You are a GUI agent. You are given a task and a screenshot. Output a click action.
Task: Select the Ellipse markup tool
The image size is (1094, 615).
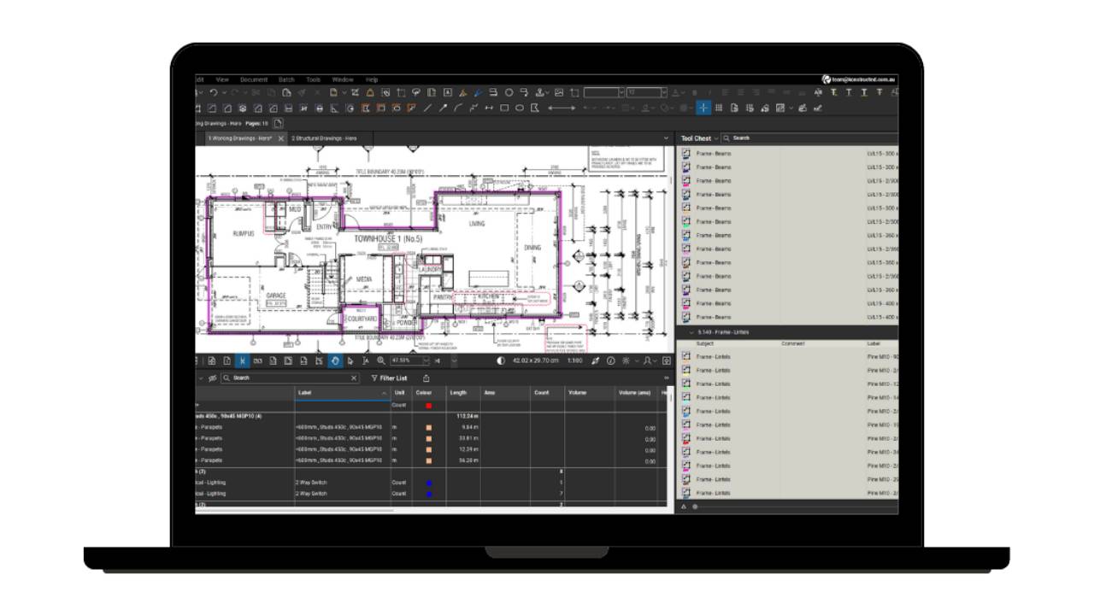(520, 108)
